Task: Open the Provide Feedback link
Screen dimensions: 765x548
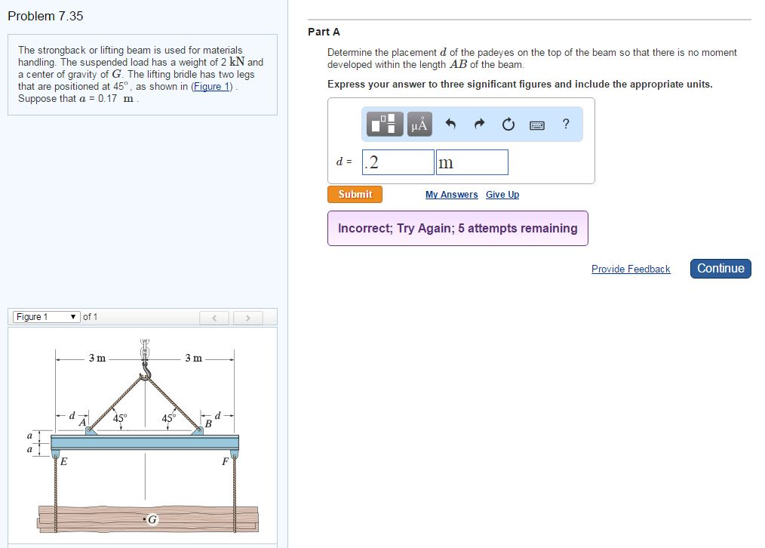Action: [631, 269]
